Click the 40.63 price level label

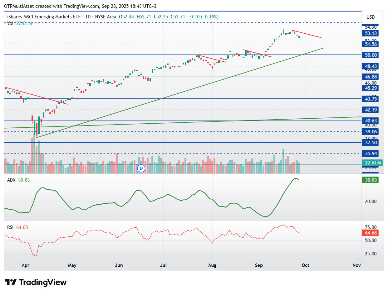point(370,121)
